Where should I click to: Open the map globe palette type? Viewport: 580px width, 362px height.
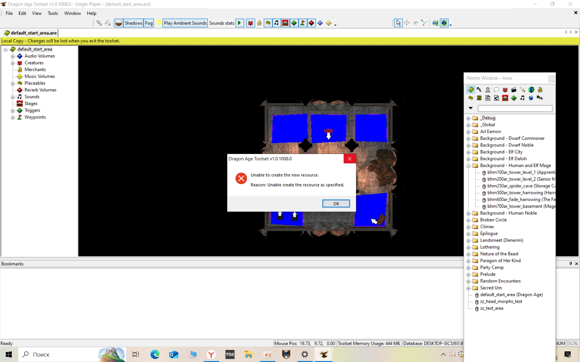point(531,90)
